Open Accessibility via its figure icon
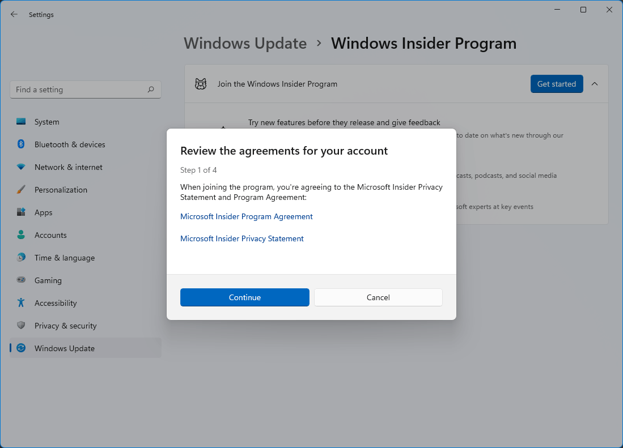 (22, 302)
